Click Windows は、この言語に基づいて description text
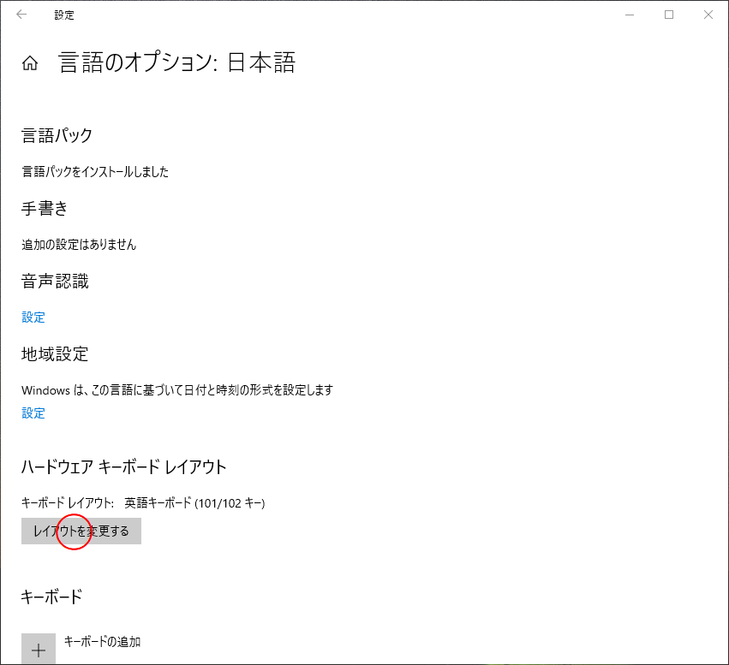This screenshot has width=729, height=665. (177, 390)
